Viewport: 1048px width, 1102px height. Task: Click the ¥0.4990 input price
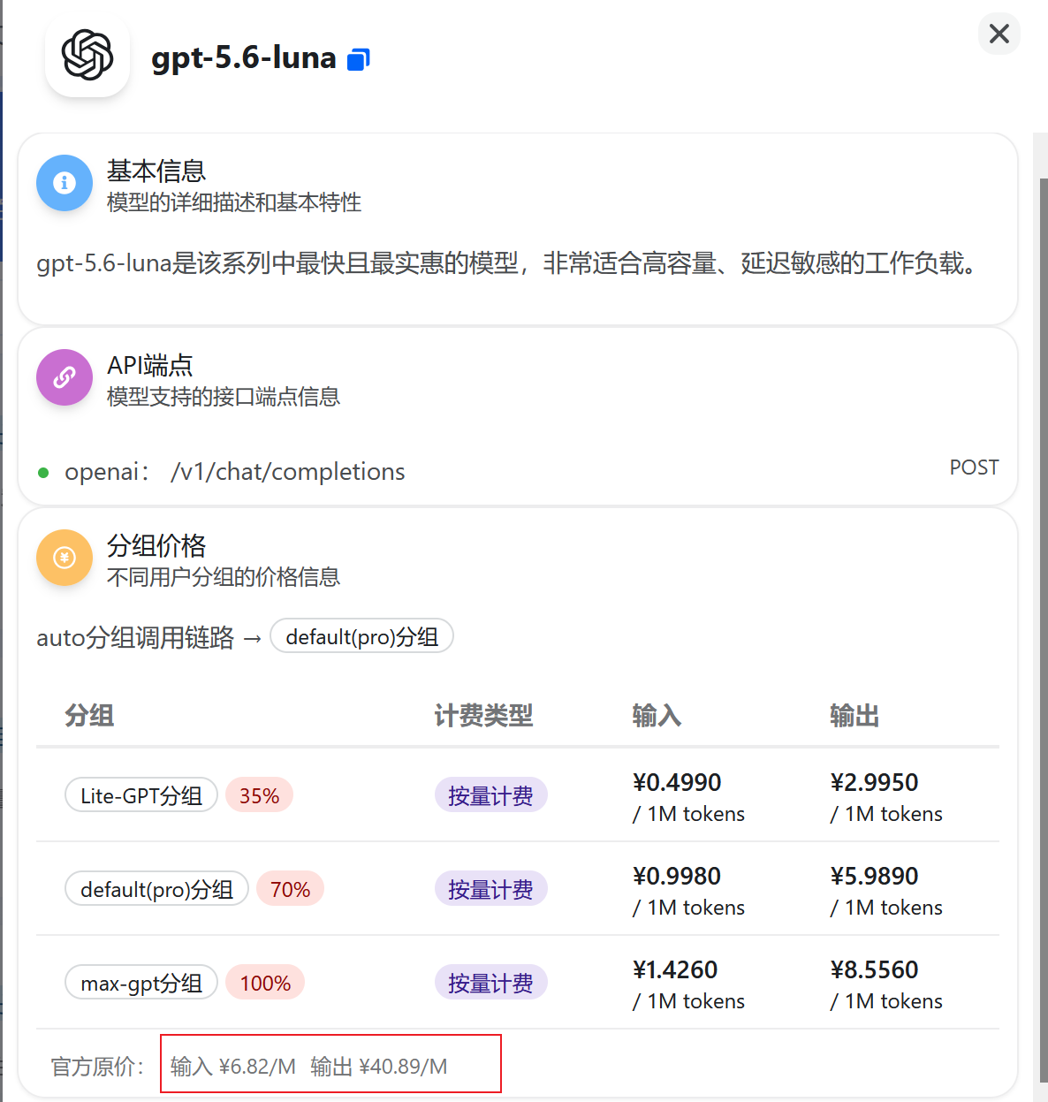[677, 782]
